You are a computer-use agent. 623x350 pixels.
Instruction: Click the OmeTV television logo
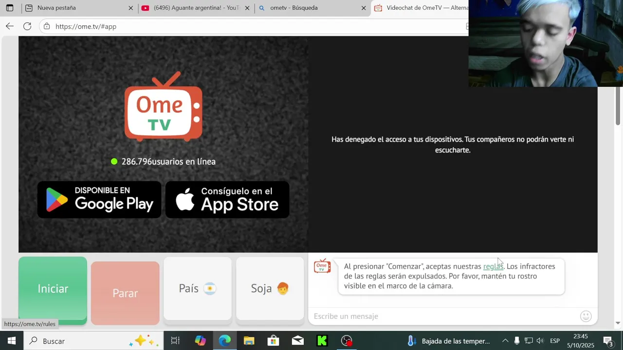[x=163, y=107]
